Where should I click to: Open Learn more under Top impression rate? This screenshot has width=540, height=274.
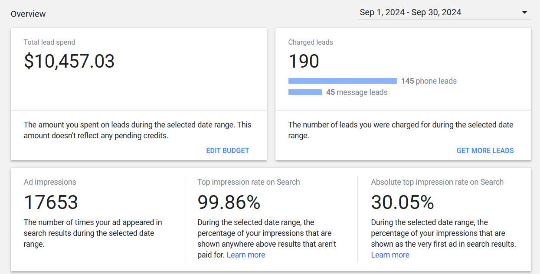pos(246,255)
